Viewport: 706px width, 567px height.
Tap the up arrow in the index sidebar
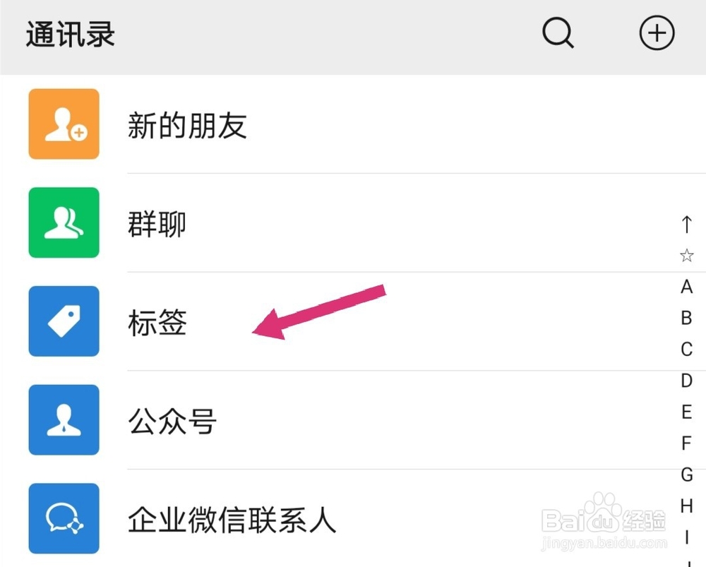686,225
